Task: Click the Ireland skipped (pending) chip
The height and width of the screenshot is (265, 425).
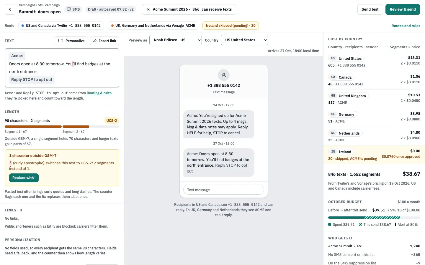Action: coord(231,26)
